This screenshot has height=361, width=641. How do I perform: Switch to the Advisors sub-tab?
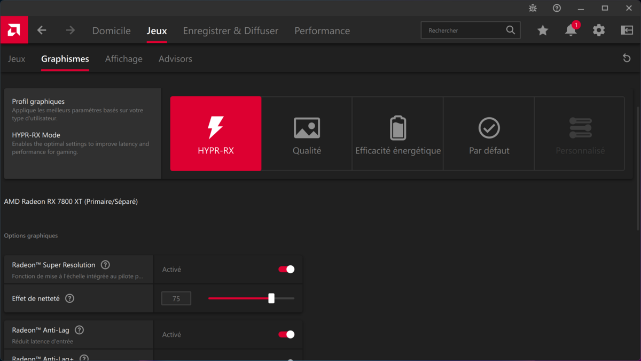coord(175,59)
